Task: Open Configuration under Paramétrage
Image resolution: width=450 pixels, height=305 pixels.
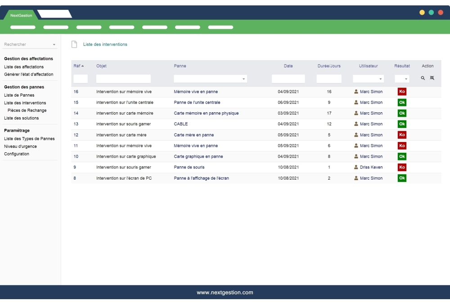Action: click(17, 154)
